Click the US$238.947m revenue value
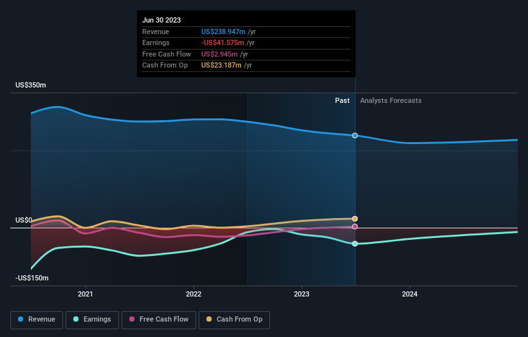528x337 pixels. (223, 32)
